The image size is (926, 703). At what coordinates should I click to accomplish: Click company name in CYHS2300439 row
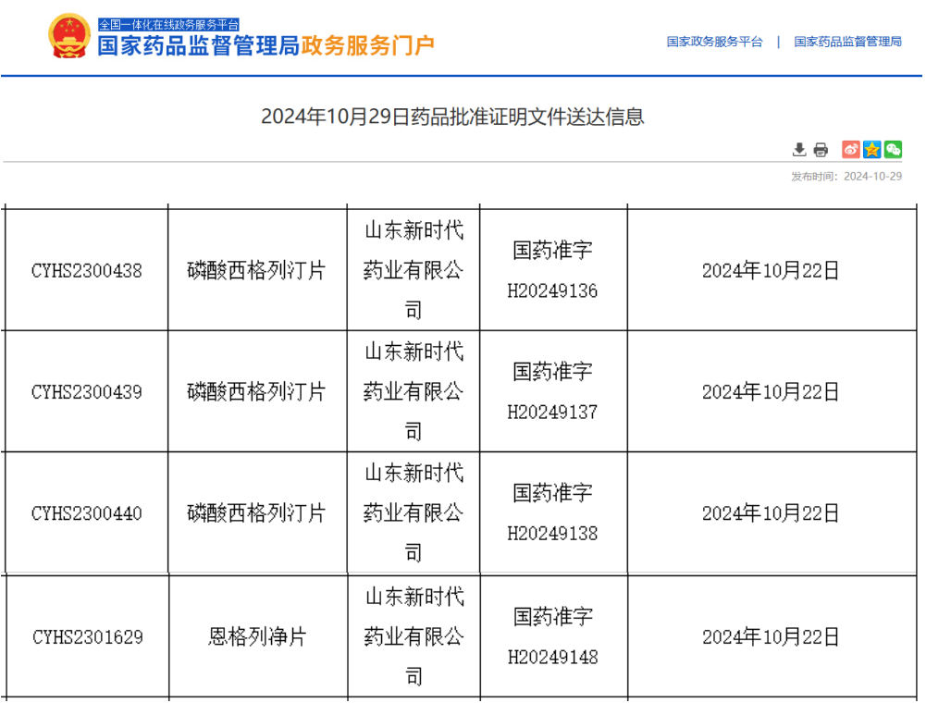pyautogui.click(x=414, y=391)
